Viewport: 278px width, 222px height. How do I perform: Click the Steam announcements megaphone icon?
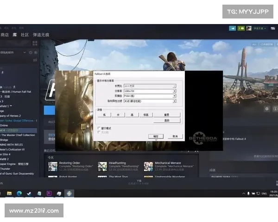(x=233, y=28)
